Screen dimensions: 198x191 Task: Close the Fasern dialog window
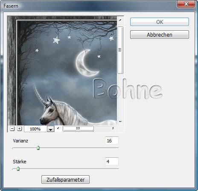click(186, 4)
